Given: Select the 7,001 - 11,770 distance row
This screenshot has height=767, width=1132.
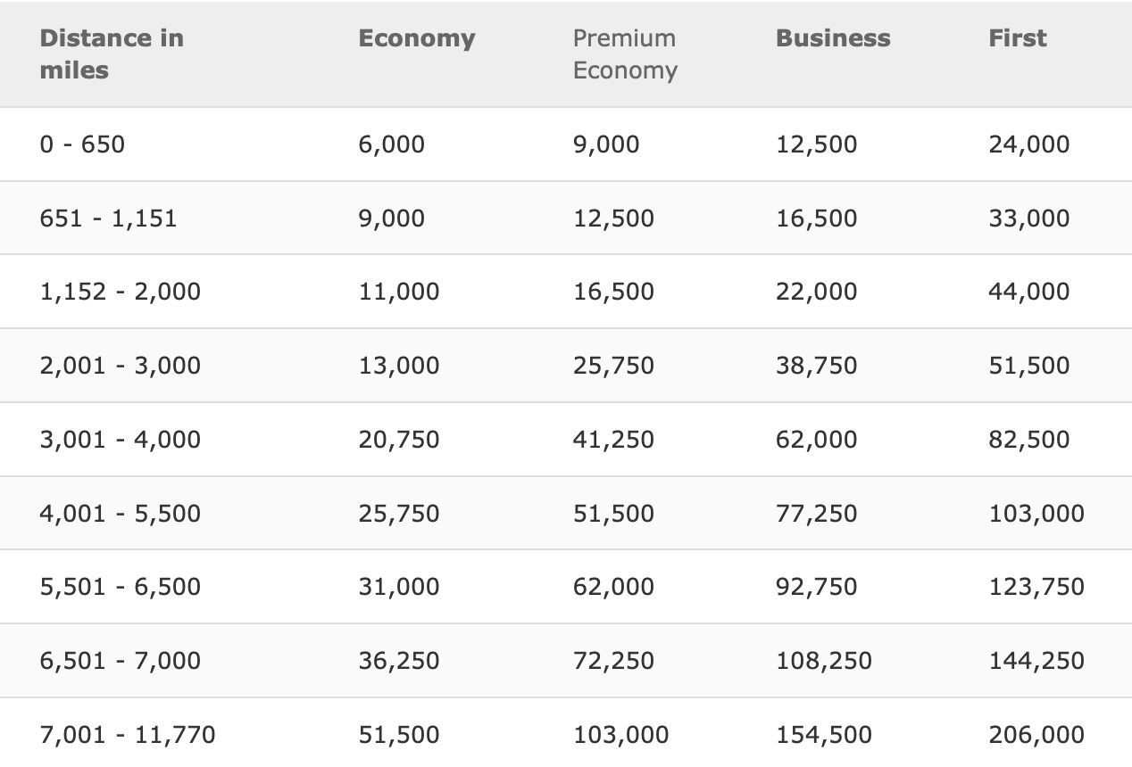Looking at the screenshot, I should [x=566, y=733].
